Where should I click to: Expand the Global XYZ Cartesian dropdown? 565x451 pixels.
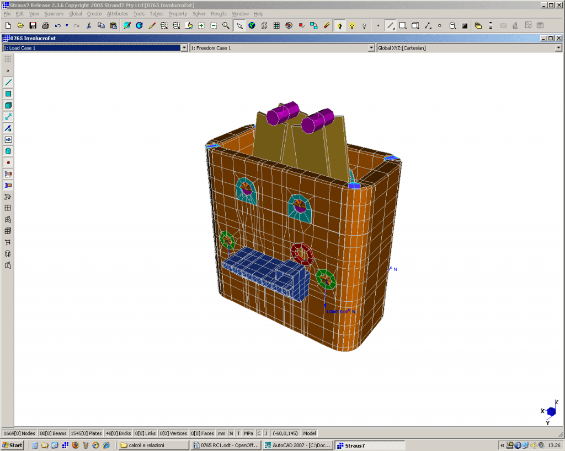(558, 48)
